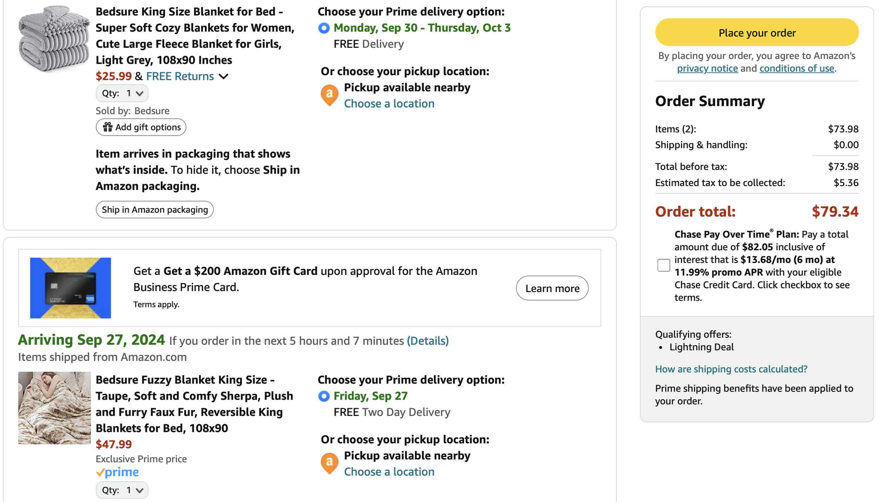The image size is (879, 502).
Task: Open the conditions of use link
Action: [x=796, y=68]
